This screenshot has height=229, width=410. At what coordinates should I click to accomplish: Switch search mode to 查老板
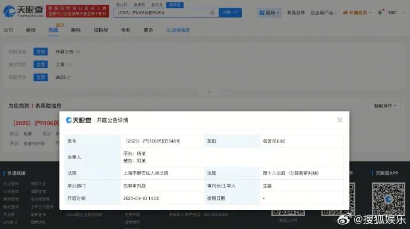140,5
